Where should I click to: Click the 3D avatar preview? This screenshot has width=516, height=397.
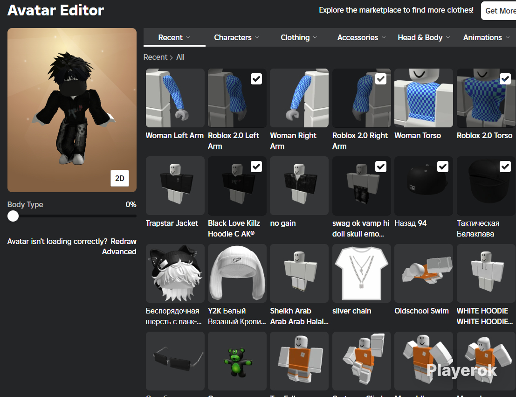(72, 110)
